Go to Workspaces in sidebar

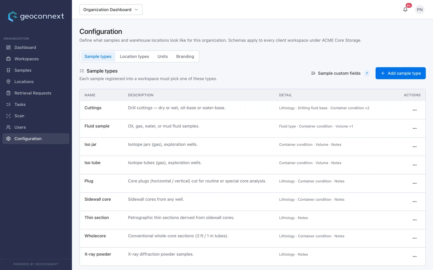pyautogui.click(x=36, y=59)
